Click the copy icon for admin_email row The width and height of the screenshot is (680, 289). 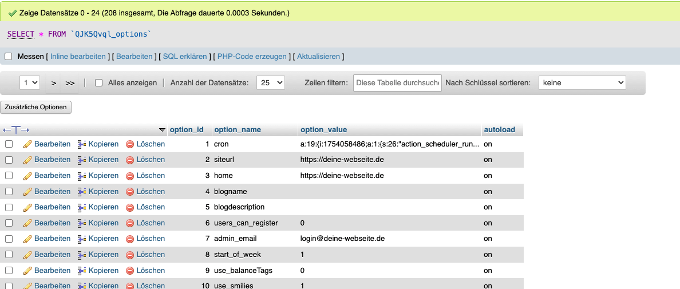pos(82,239)
